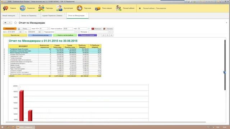Open the 1C application taskbar button
The width and height of the screenshot is (230, 129).
point(26,127)
